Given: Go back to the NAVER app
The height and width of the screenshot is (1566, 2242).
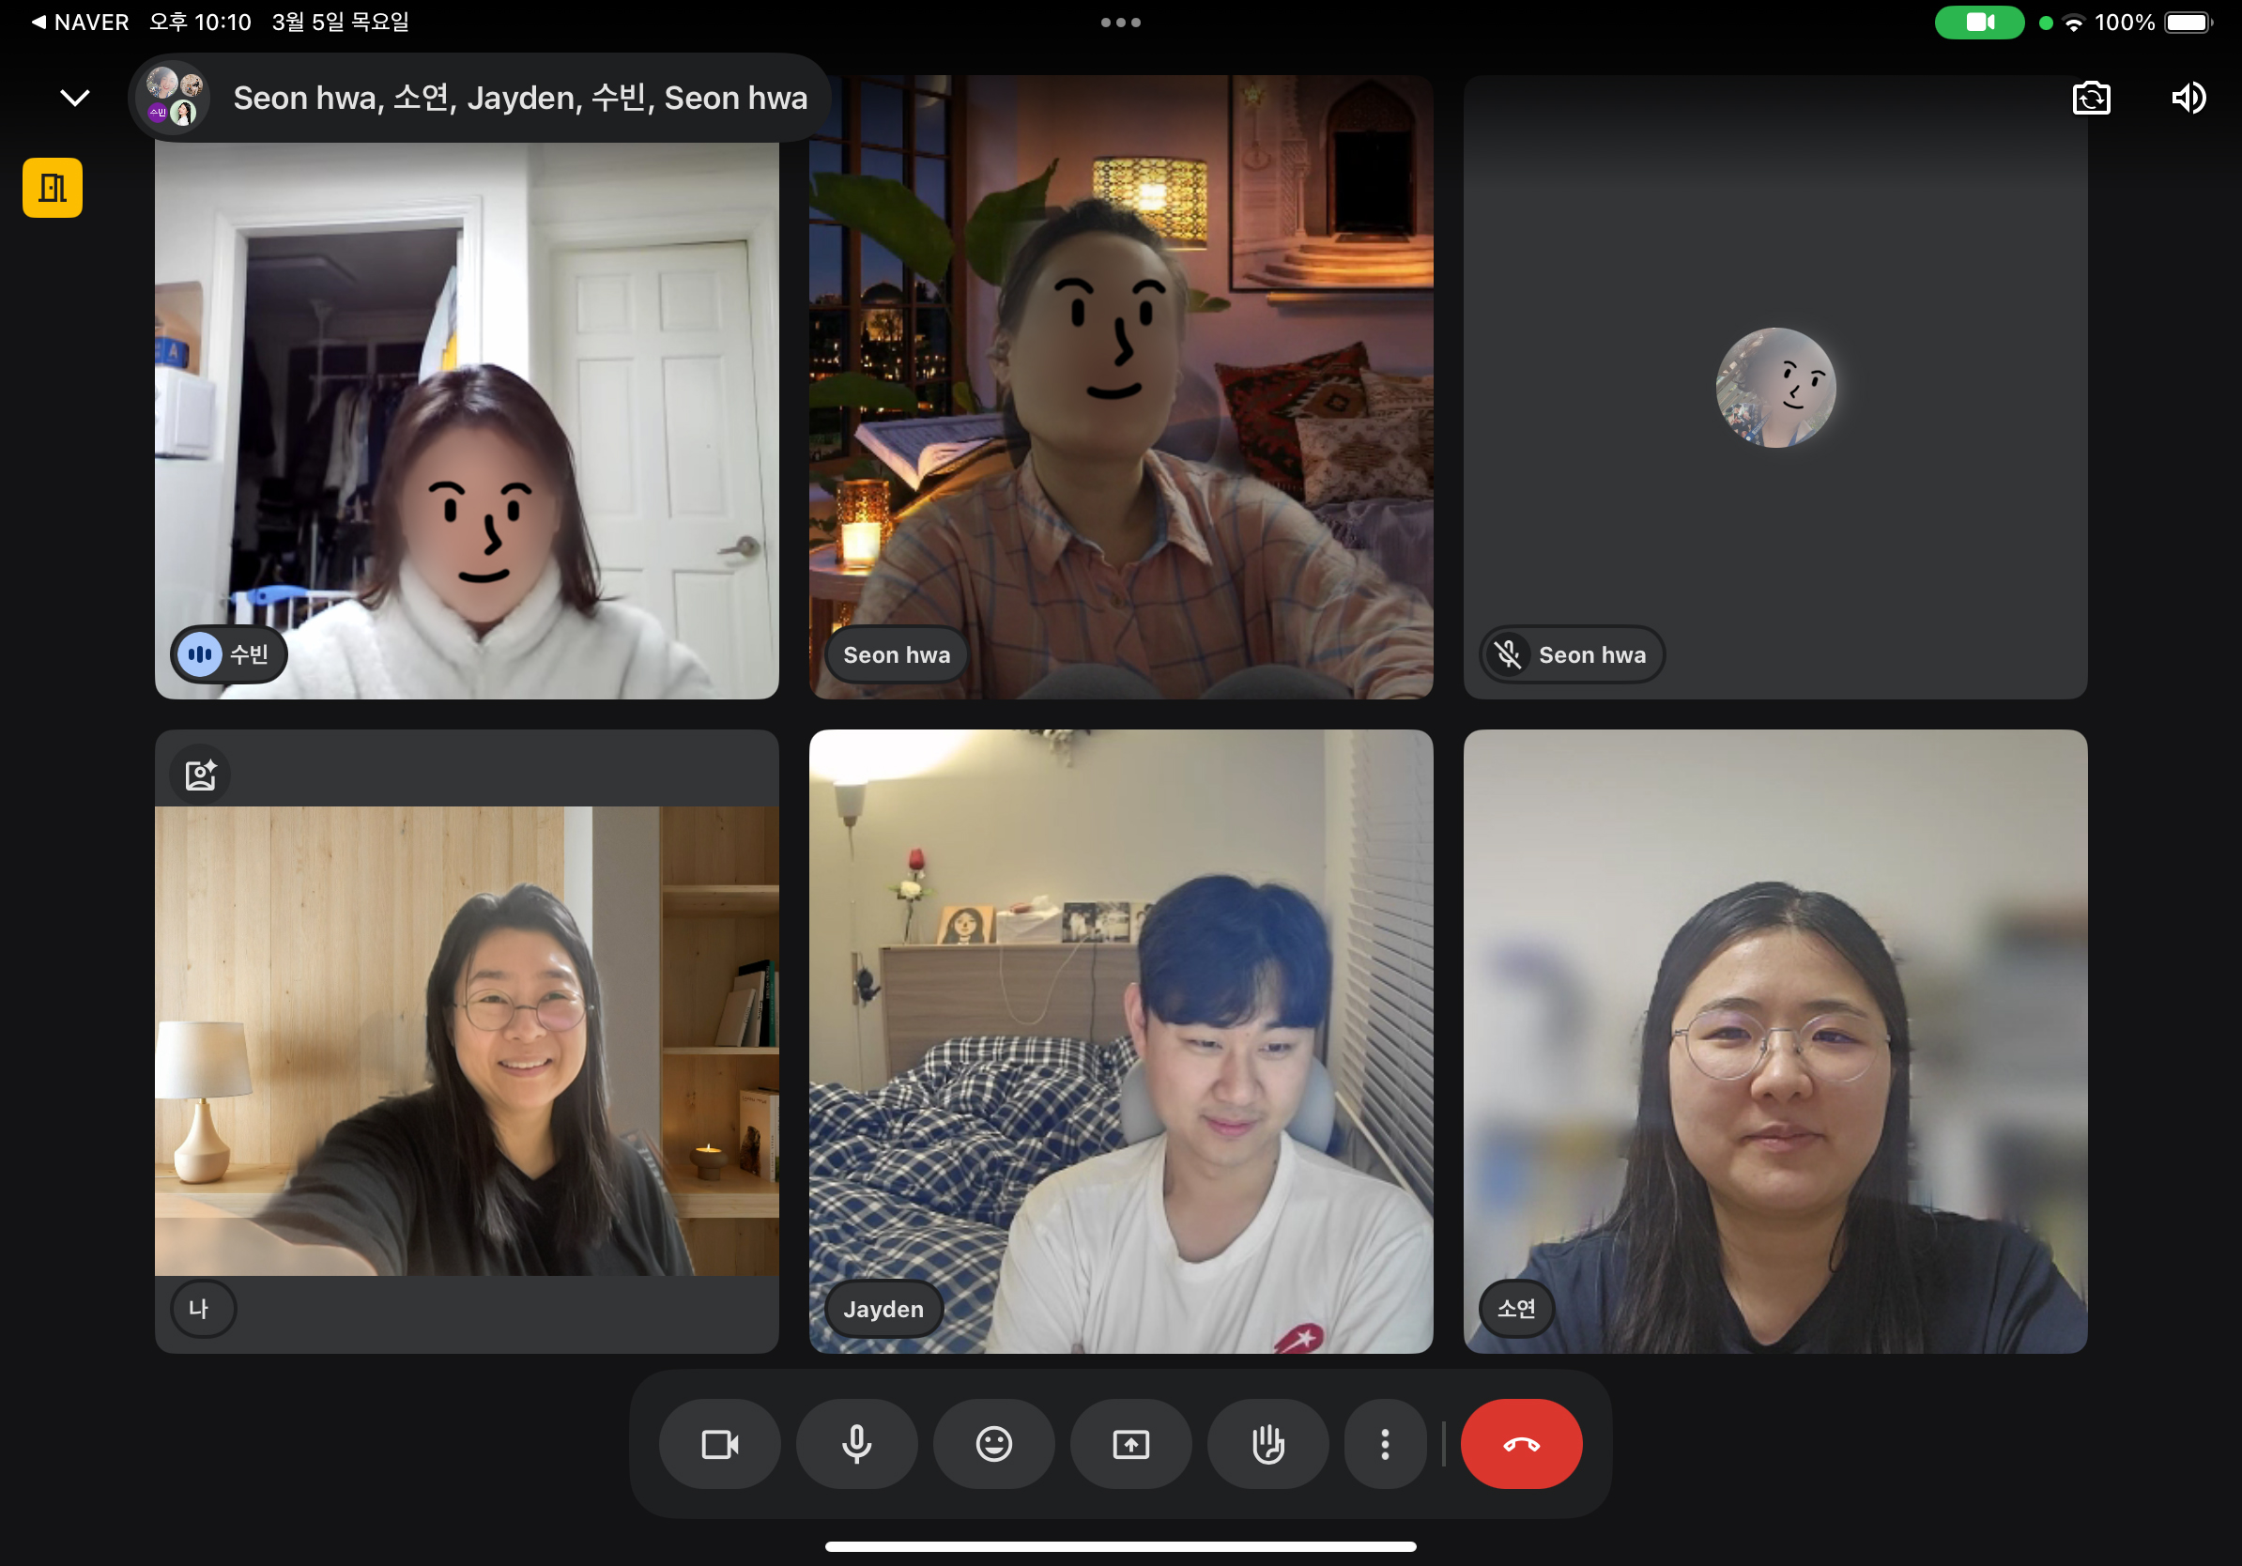Looking at the screenshot, I should point(80,22).
